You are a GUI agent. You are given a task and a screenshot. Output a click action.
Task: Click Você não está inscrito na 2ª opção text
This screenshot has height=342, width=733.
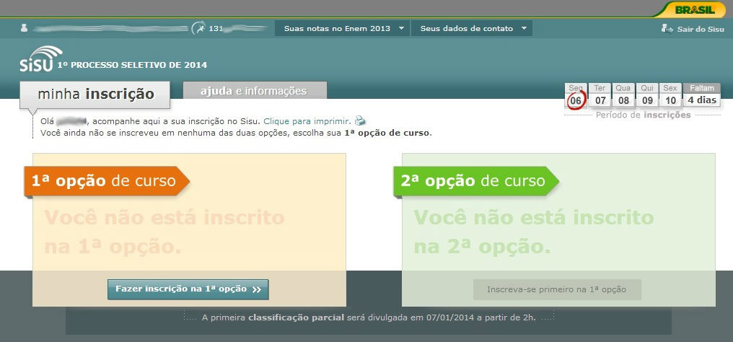(x=533, y=232)
